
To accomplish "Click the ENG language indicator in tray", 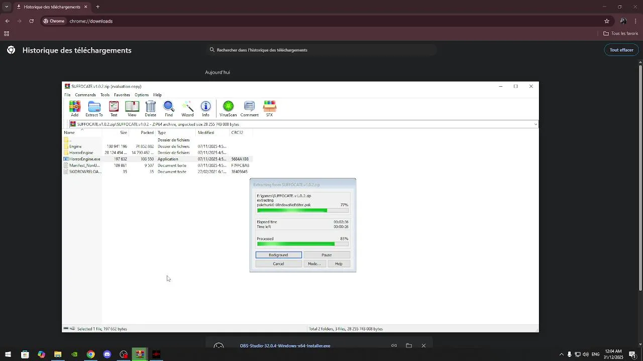I will pyautogui.click(x=596, y=354).
